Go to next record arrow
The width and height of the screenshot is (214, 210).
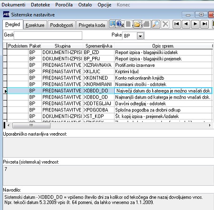click(195, 24)
